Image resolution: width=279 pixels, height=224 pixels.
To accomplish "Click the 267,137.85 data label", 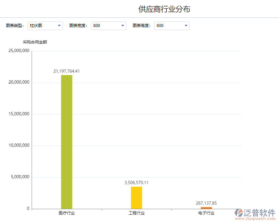I will pyautogui.click(x=206, y=203).
